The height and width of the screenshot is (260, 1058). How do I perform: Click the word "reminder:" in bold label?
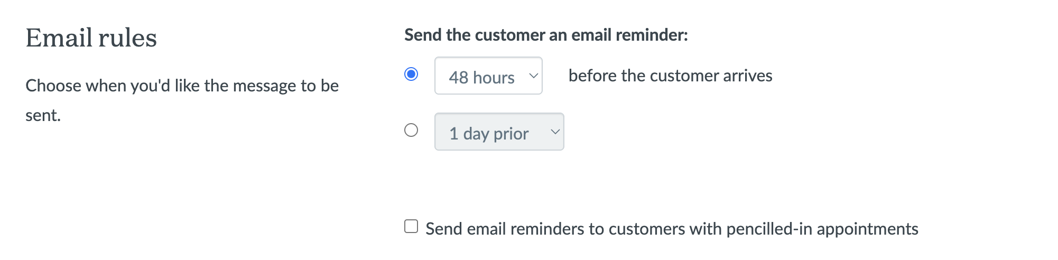coord(652,35)
